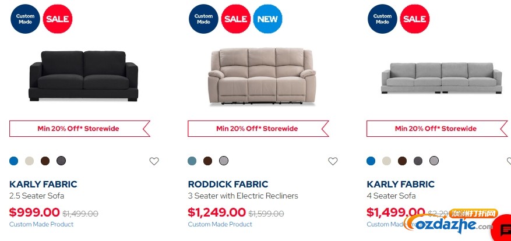Select blue color for Karly 2.5 Seater

(x=13, y=161)
